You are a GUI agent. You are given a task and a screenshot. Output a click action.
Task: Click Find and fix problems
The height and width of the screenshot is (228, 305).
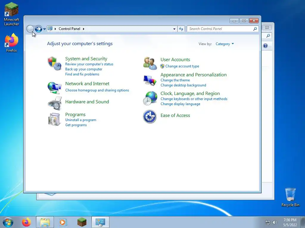tap(82, 74)
